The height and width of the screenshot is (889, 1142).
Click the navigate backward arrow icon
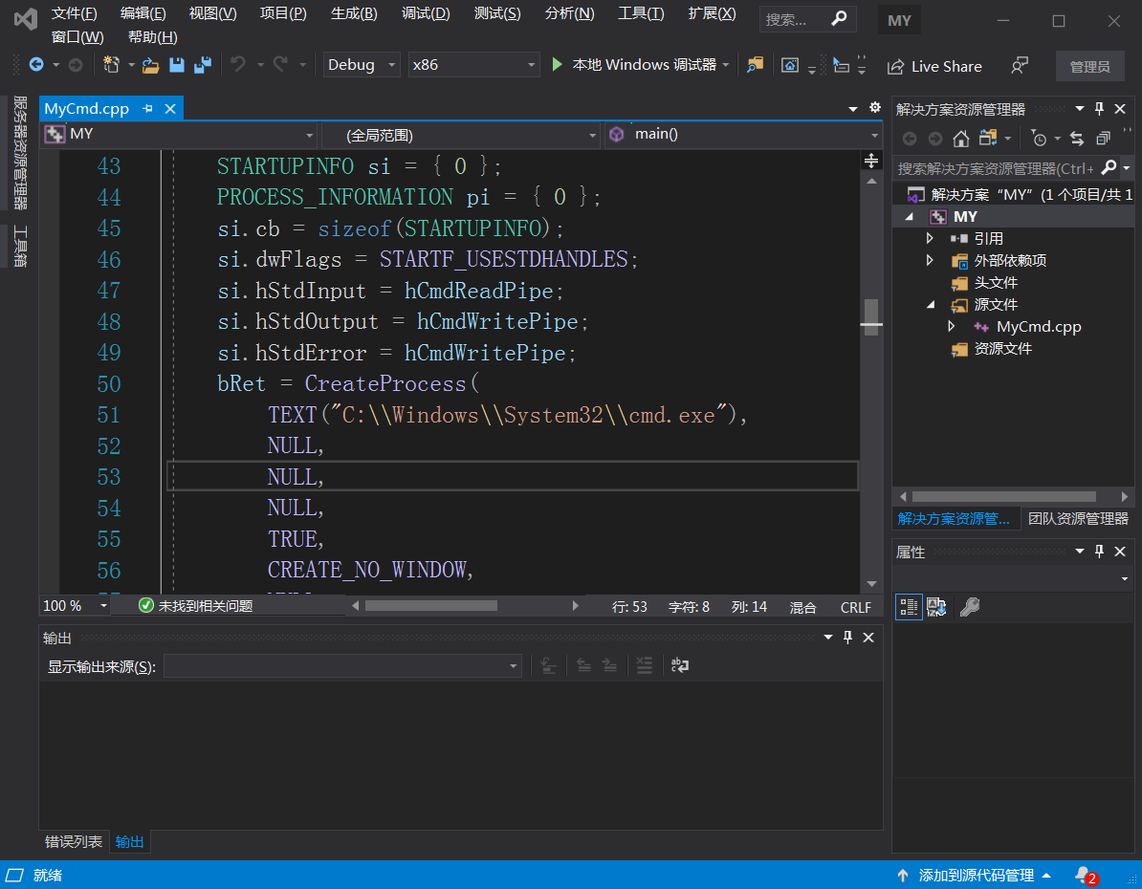tap(35, 65)
